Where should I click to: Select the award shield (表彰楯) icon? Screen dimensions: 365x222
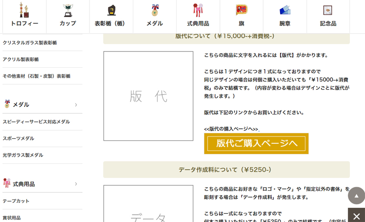[111, 10]
